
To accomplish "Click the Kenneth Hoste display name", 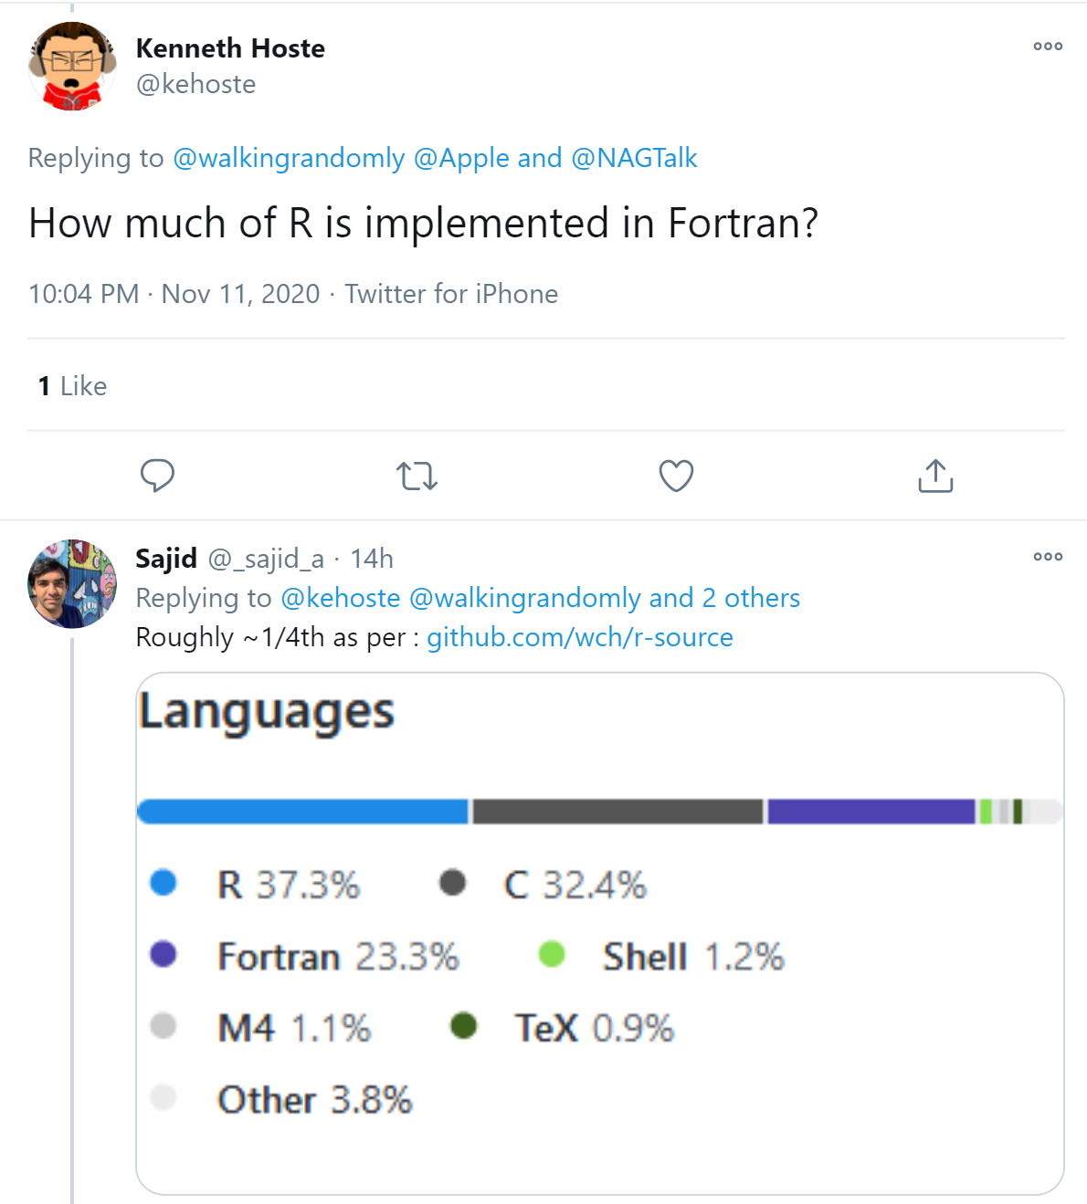I will tap(230, 48).
